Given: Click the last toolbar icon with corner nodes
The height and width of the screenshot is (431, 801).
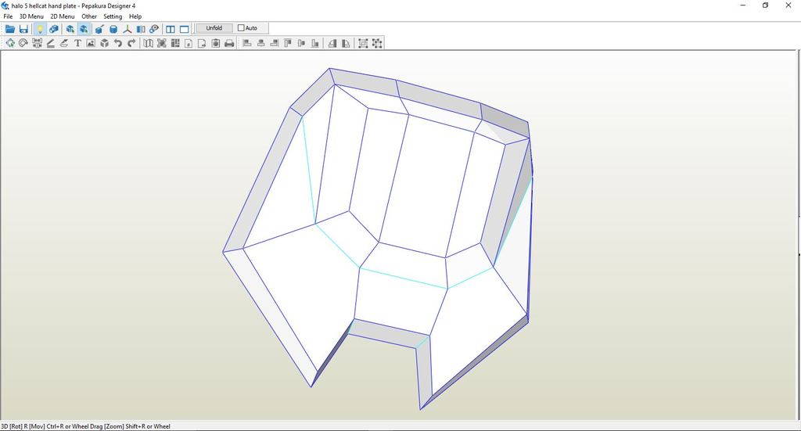Looking at the screenshot, I should pyautogui.click(x=377, y=43).
